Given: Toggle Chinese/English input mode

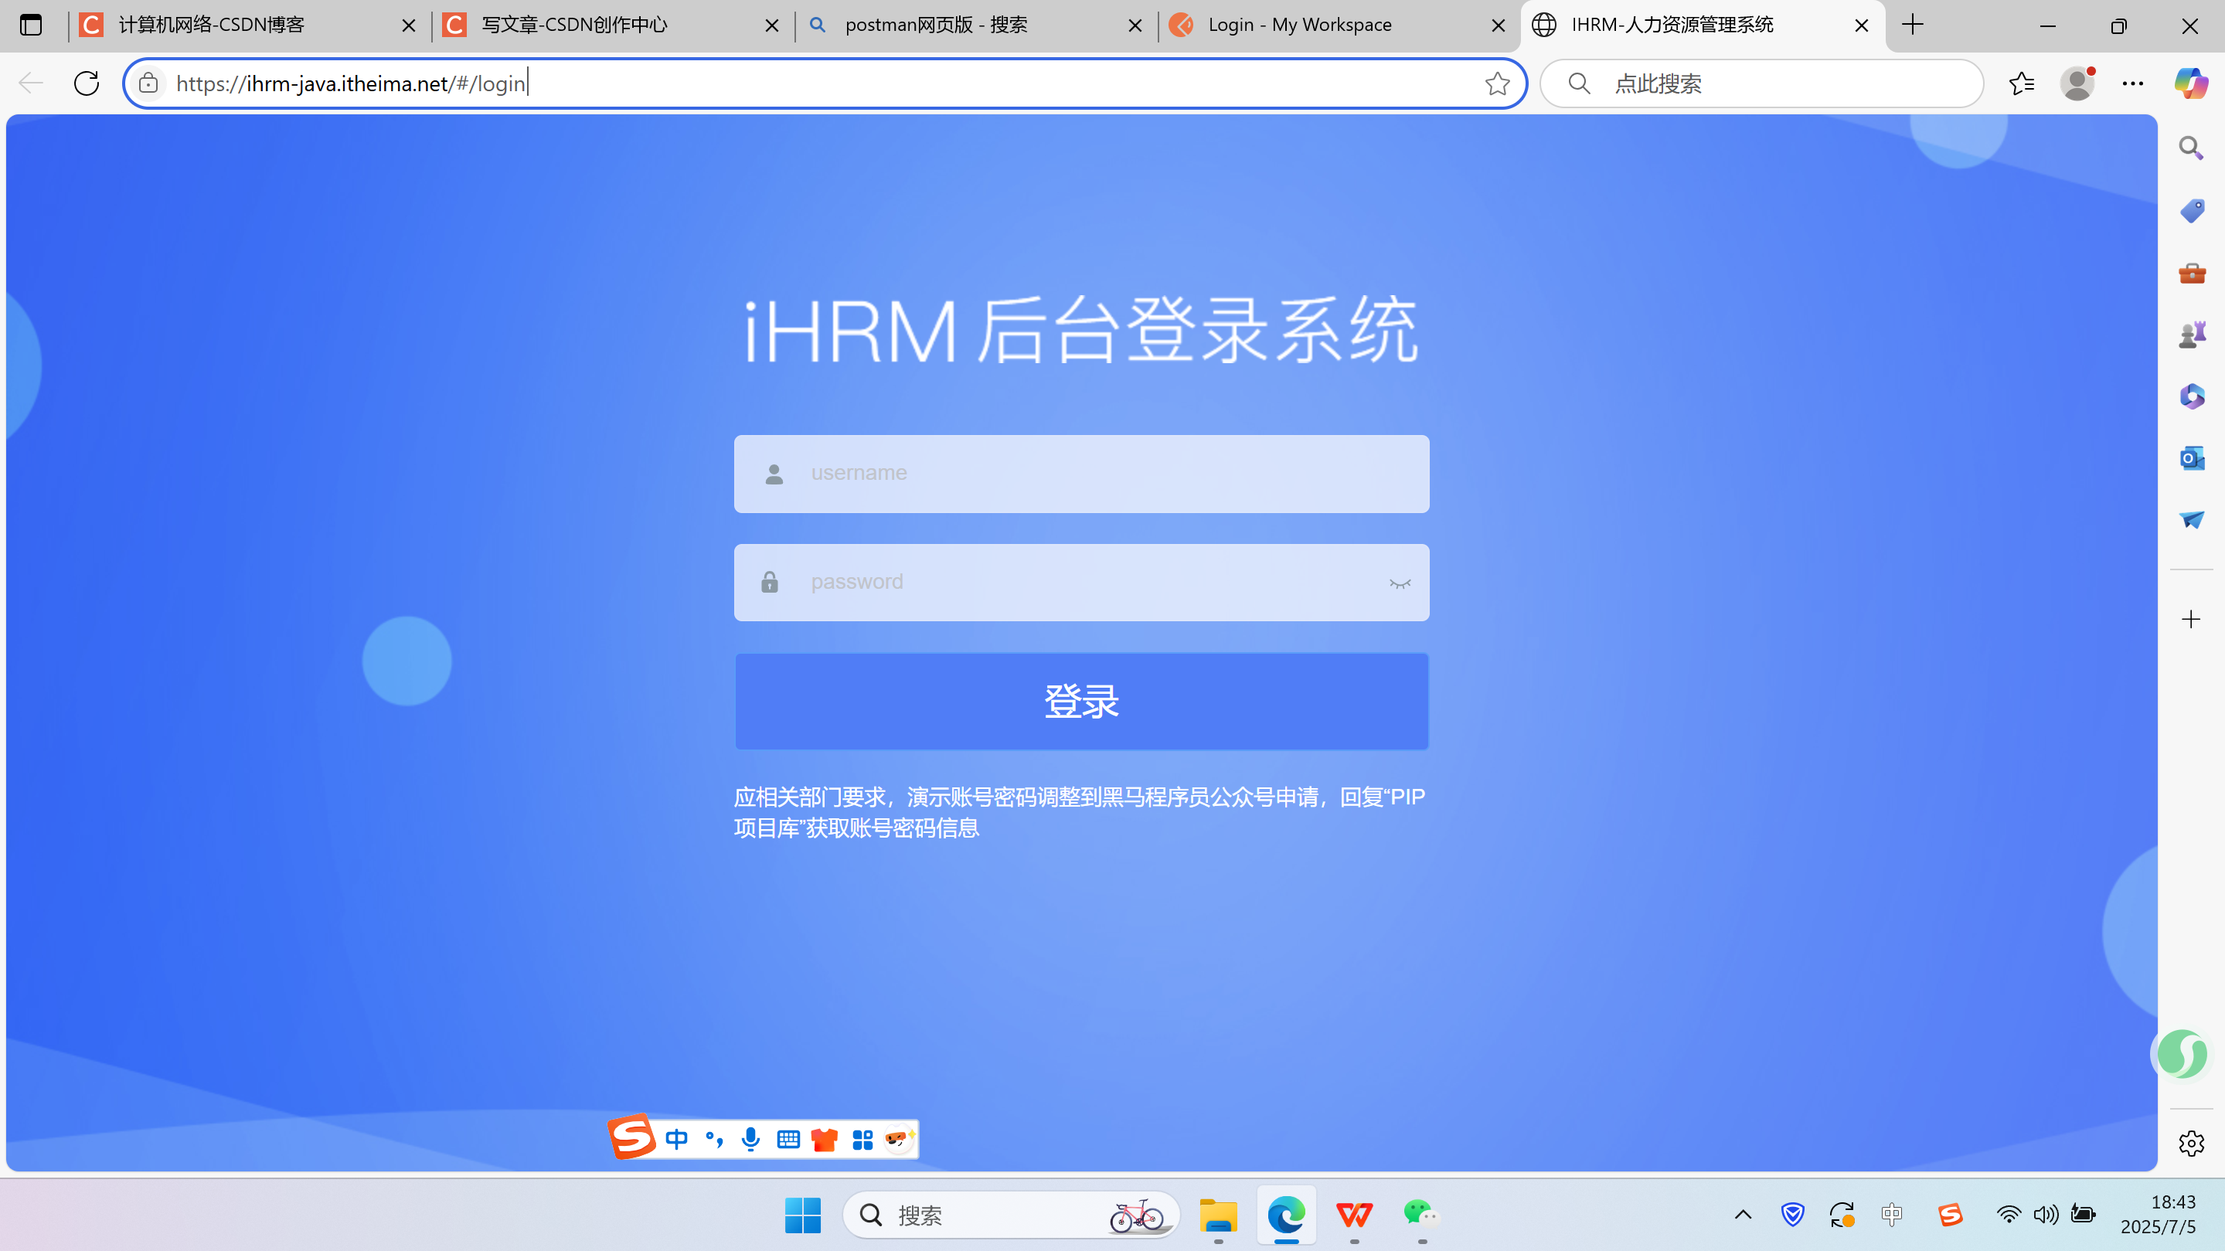Looking at the screenshot, I should (x=677, y=1139).
